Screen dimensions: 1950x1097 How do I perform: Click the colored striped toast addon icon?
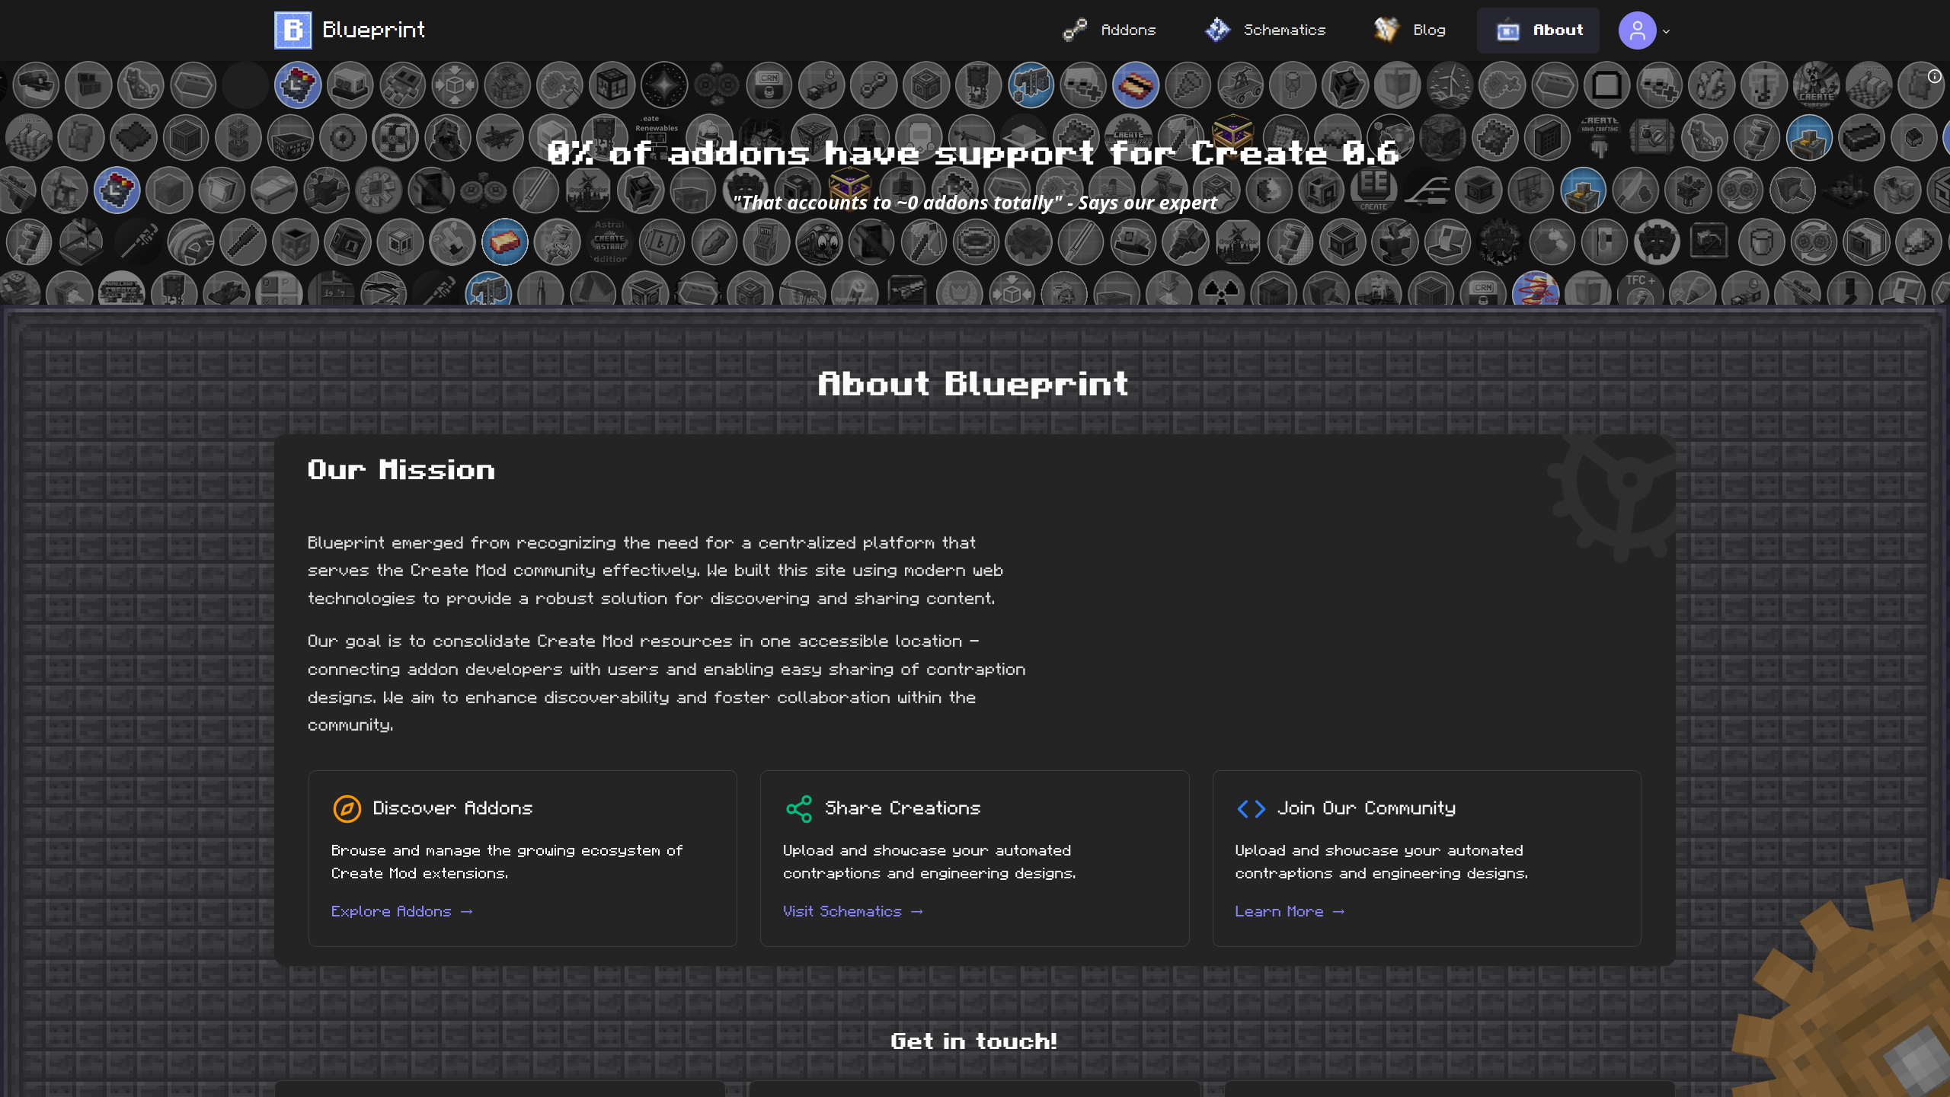coord(1135,85)
